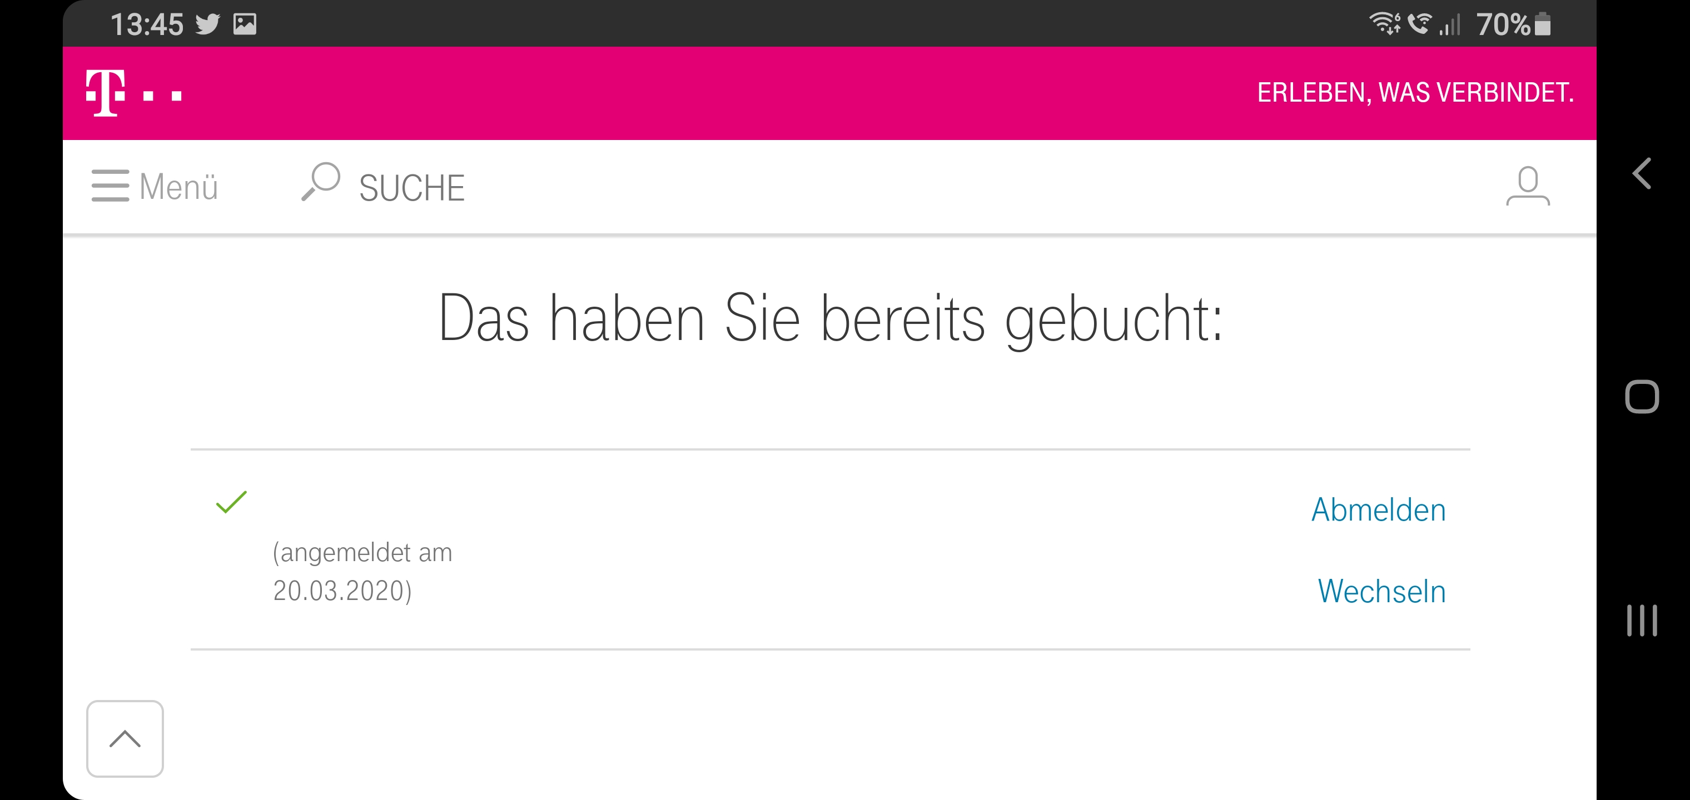Viewport: 1690px width, 800px height.
Task: Tap the battery icon in status bar
Action: [1543, 24]
